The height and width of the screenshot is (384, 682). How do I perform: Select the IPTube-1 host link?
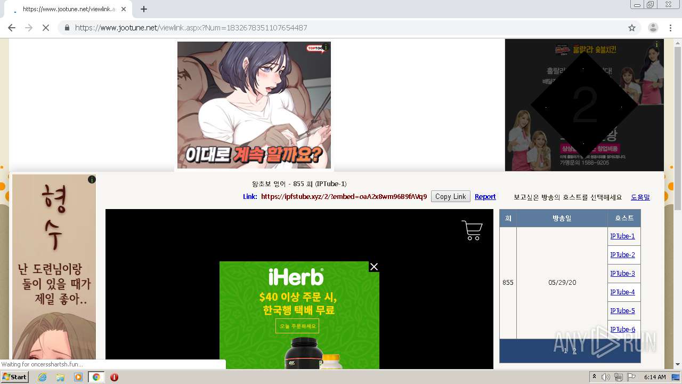622,236
